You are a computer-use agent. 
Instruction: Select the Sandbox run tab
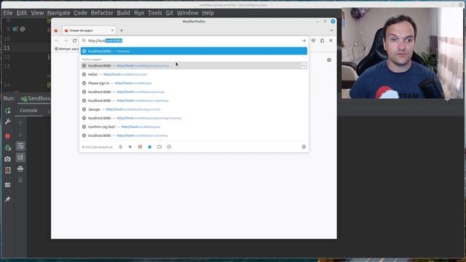point(35,98)
